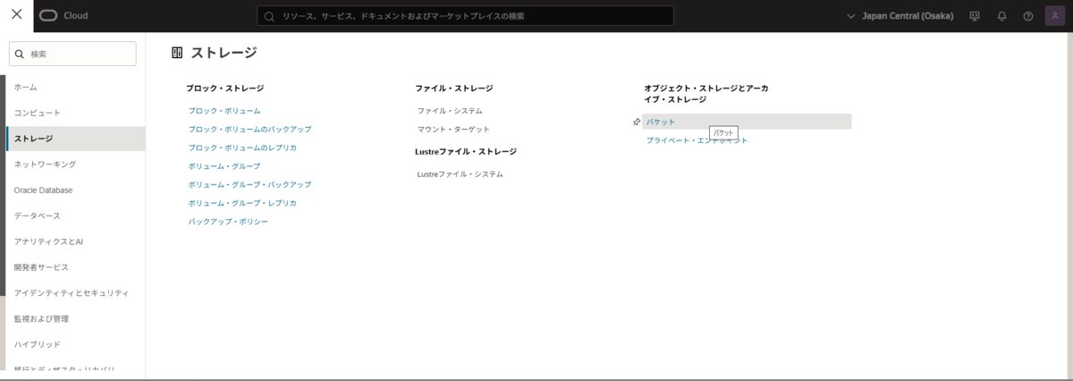Open the ファイル・システム link

pos(450,111)
